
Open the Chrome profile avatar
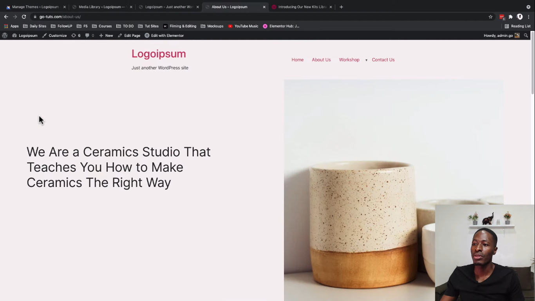(520, 17)
